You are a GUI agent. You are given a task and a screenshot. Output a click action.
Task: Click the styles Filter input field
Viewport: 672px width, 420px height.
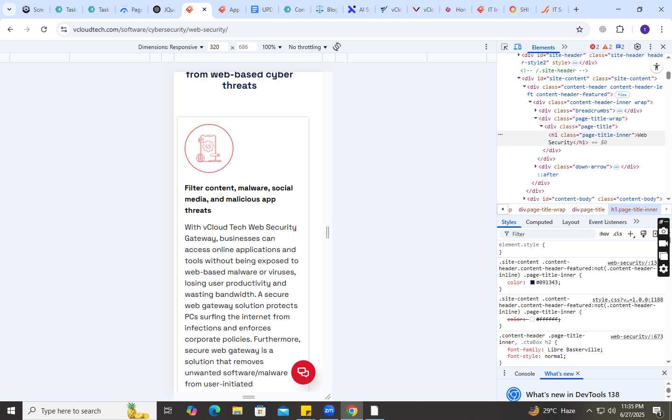(547, 234)
